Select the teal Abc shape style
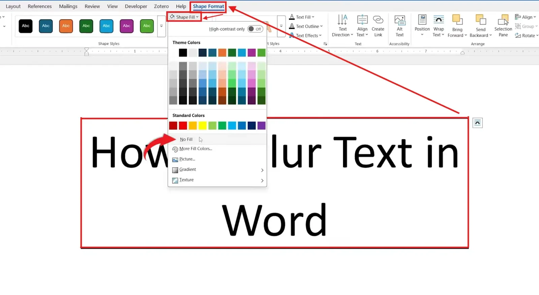The height and width of the screenshot is (295, 539). pyautogui.click(x=46, y=26)
